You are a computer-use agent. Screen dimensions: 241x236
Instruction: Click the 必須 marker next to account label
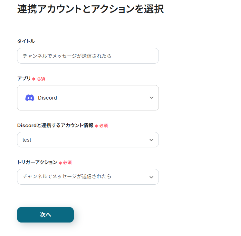pos(103,126)
